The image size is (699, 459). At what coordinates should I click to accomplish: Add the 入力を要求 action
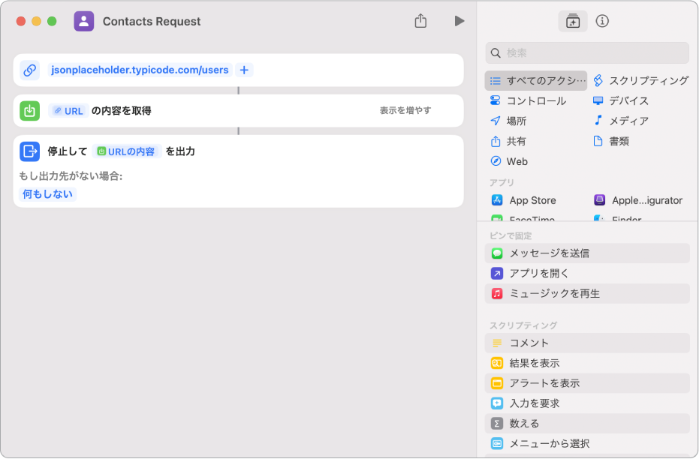coord(587,403)
